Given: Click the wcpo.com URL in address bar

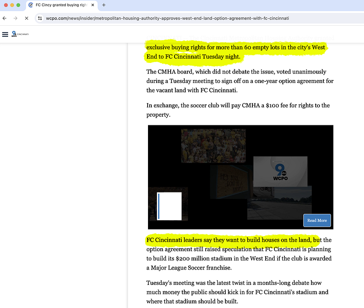Looking at the screenshot, I should 167,18.
